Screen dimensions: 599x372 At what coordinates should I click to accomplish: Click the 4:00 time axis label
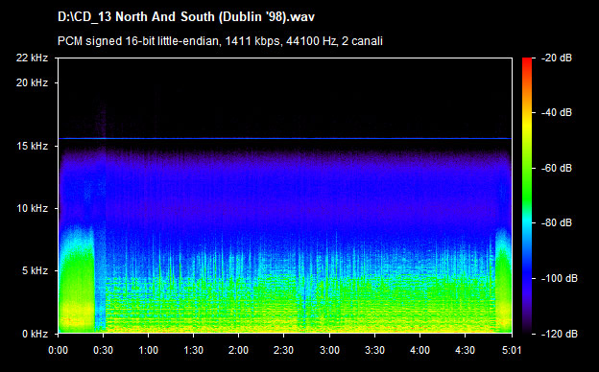419,350
